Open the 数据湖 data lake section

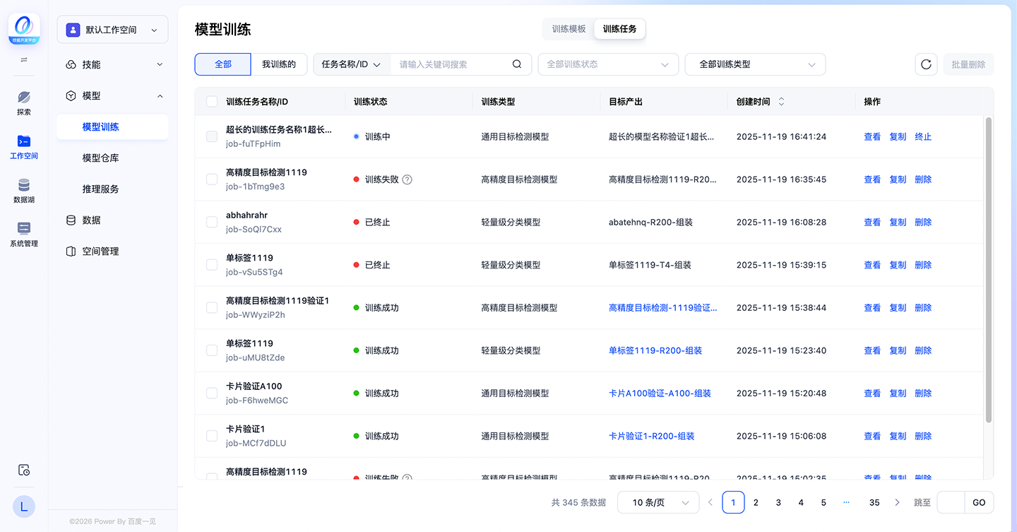point(24,191)
